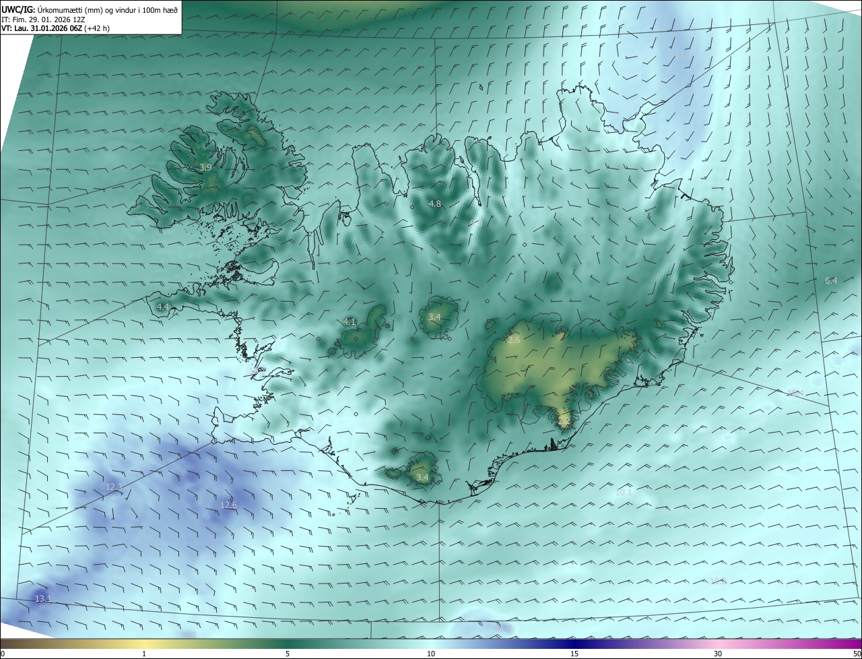Click the 12.3 value over the southwest ocean
Screen dimensions: 862x659
click(114, 487)
